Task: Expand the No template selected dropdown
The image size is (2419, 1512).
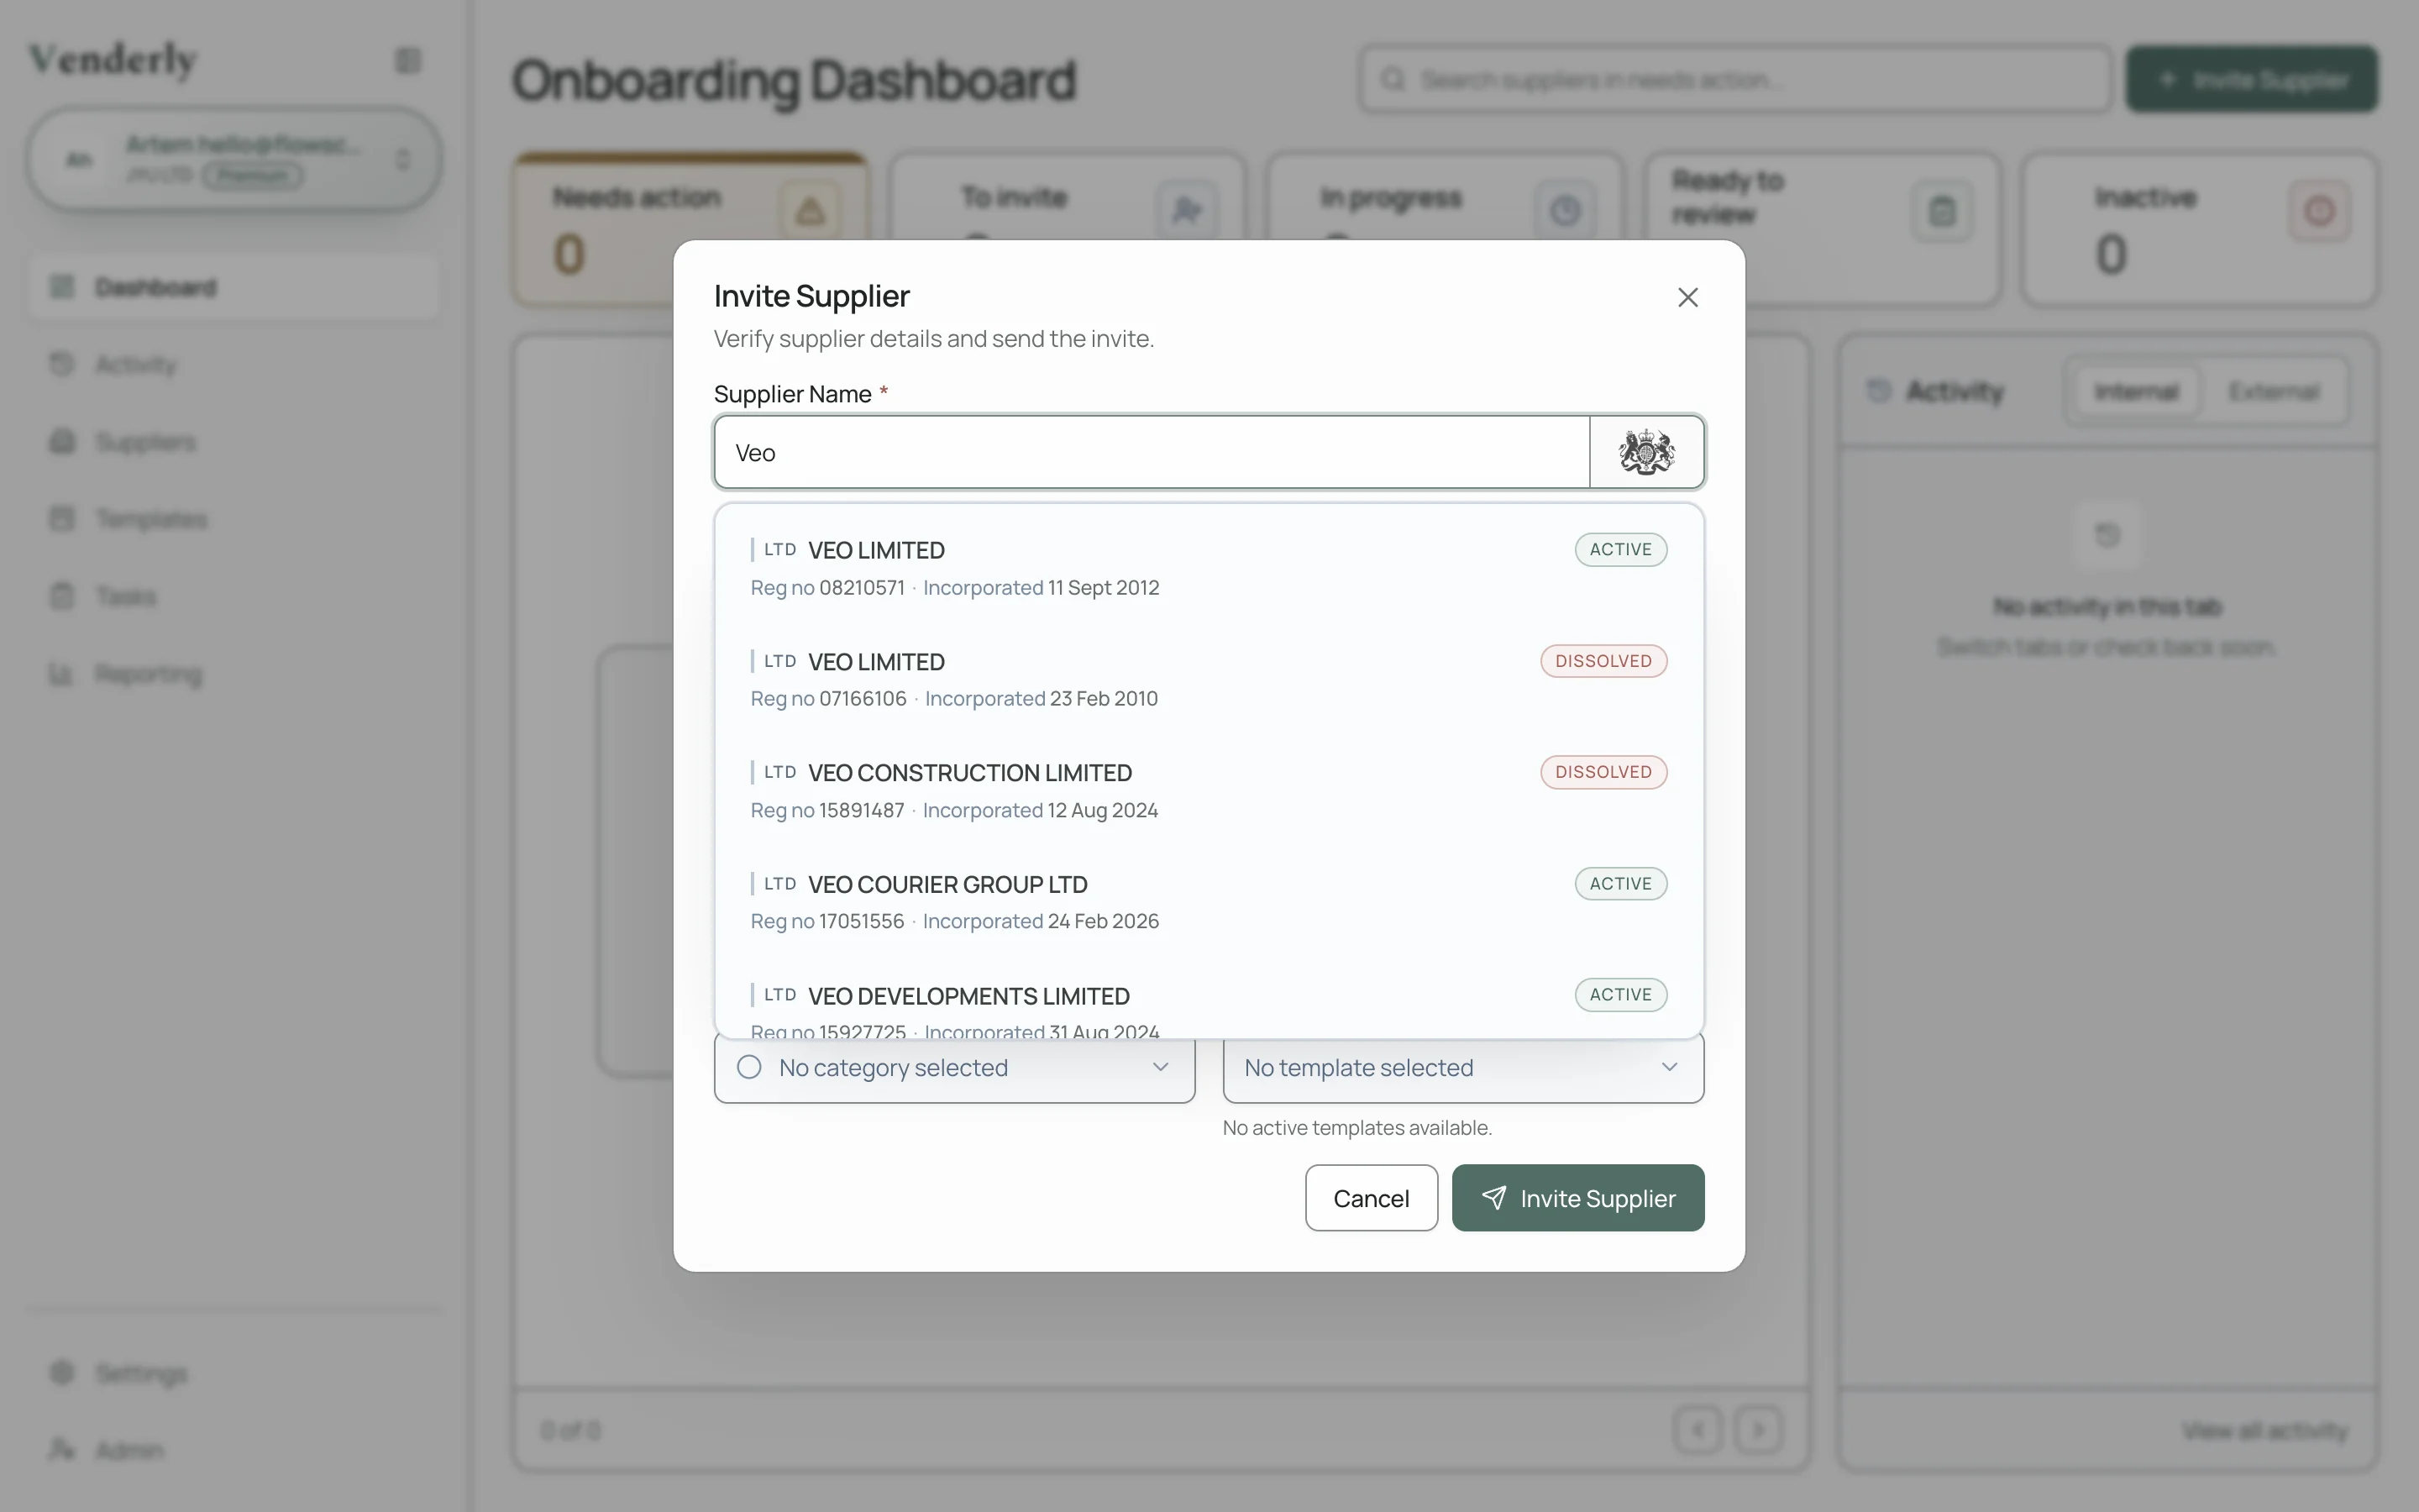Action: coord(1668,1067)
